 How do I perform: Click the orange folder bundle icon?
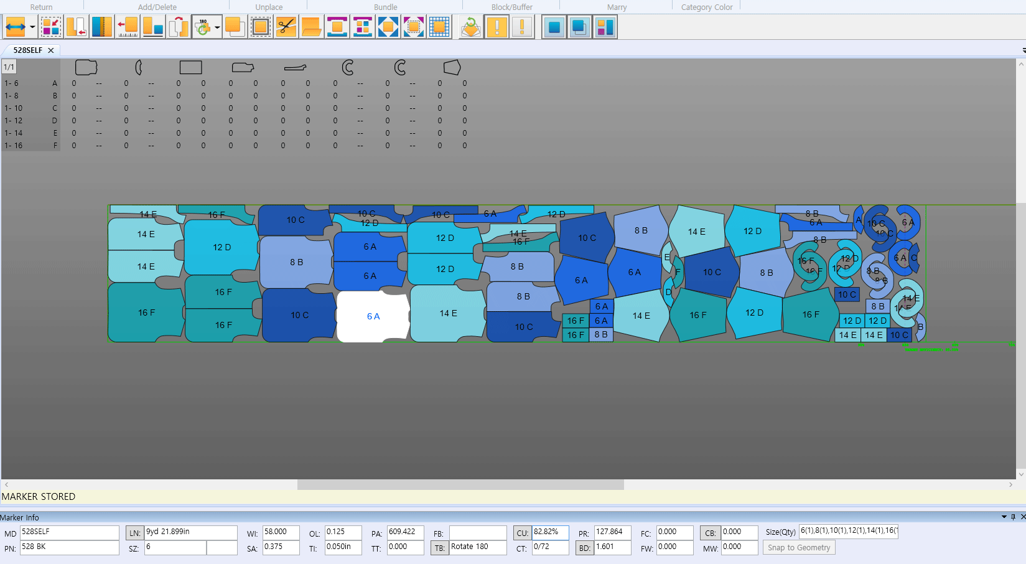click(311, 27)
